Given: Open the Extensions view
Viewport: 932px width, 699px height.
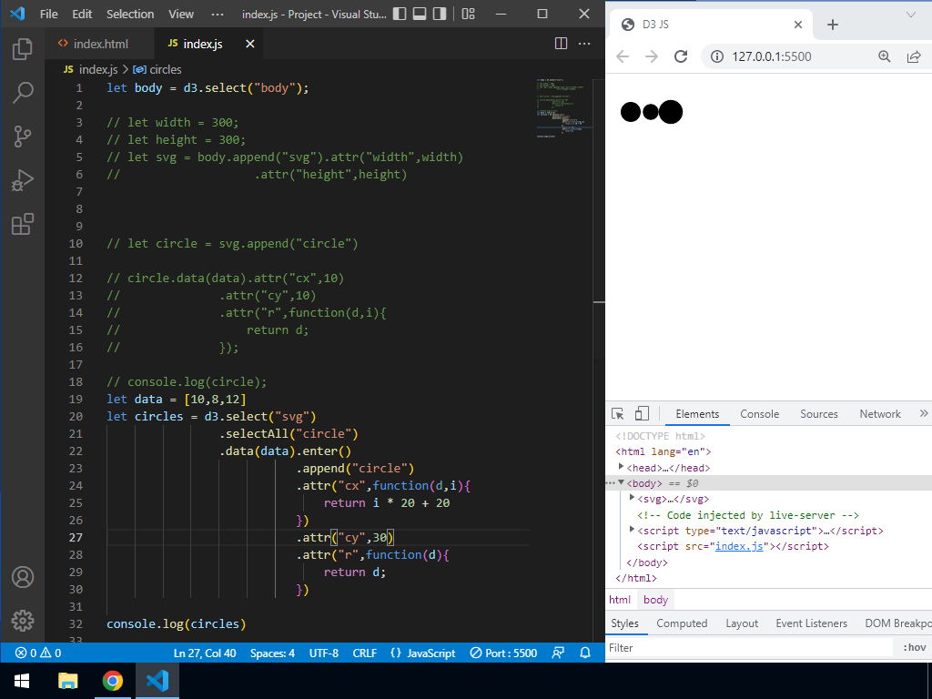Looking at the screenshot, I should tap(23, 224).
